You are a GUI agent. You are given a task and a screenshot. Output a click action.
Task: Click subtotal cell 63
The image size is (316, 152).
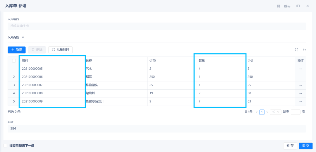270,101
